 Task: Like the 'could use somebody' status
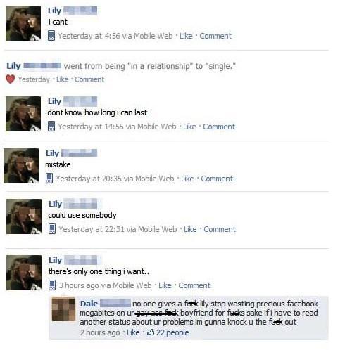[190, 229]
